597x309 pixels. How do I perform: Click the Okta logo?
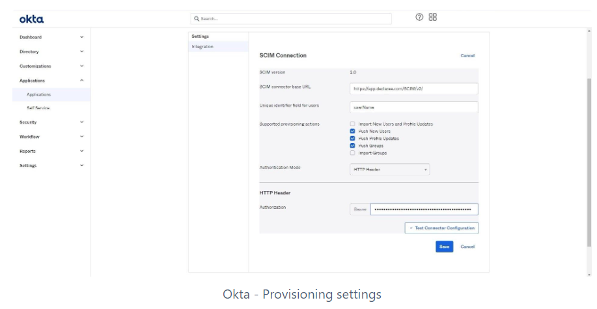click(31, 19)
